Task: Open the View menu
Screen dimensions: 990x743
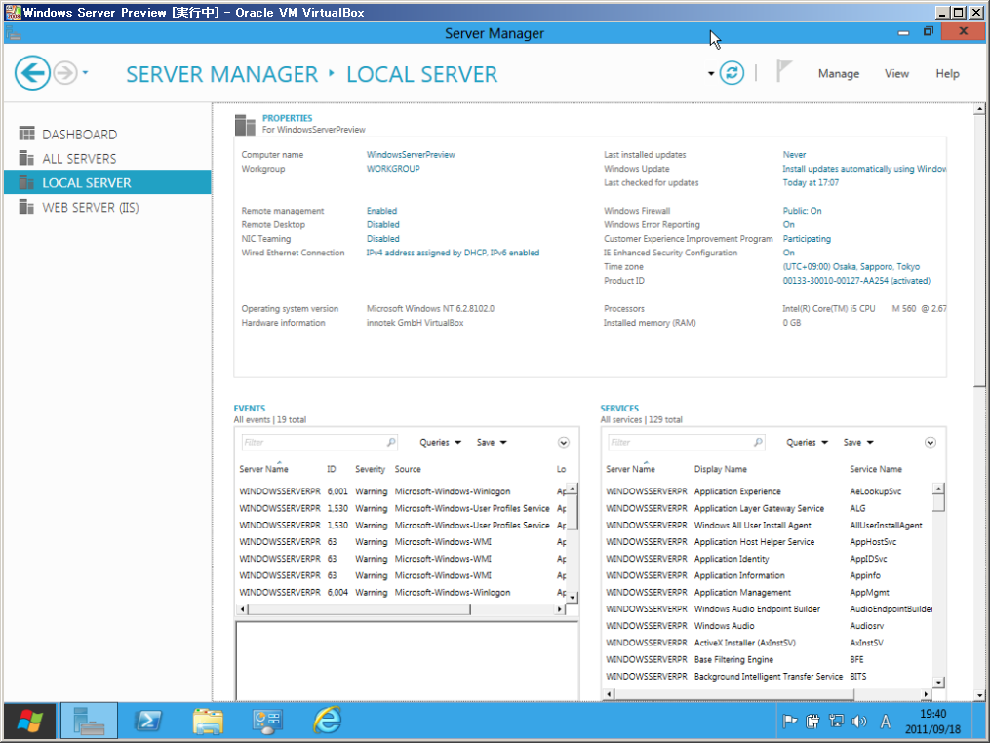Action: pos(896,74)
